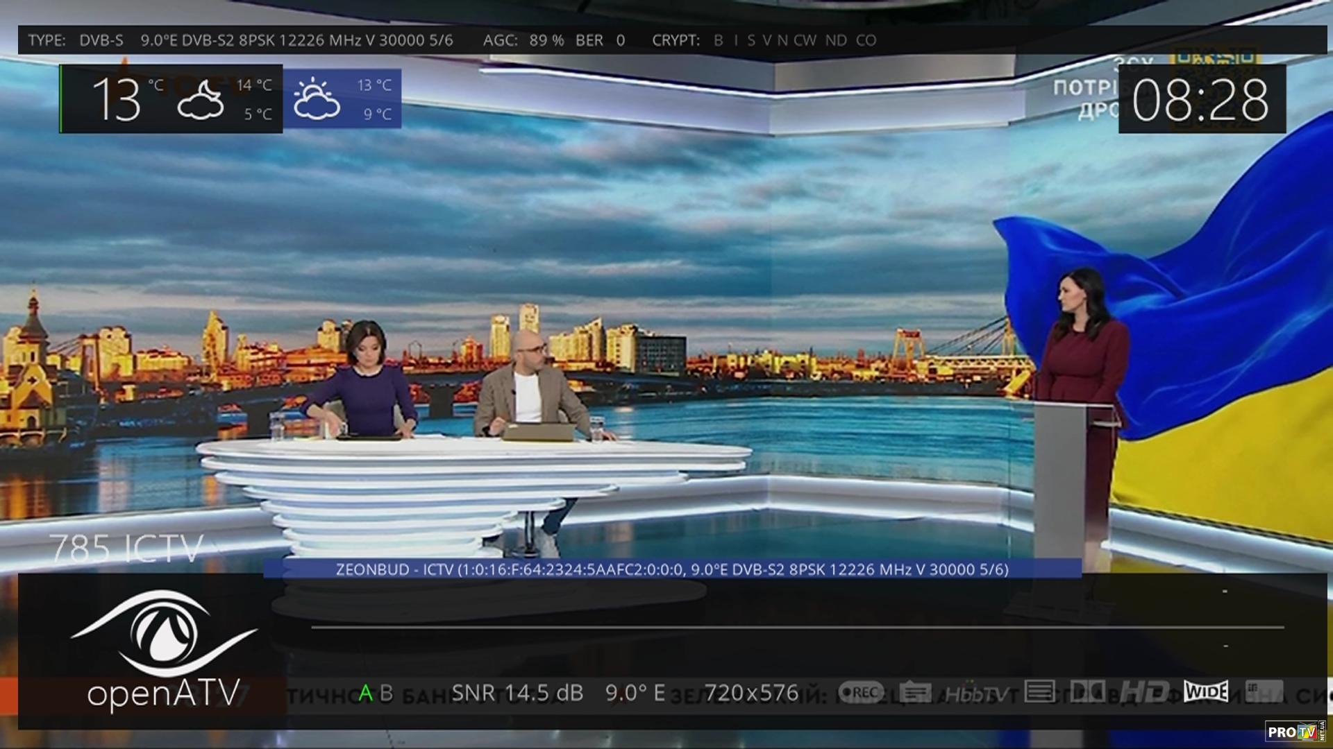Image resolution: width=1333 pixels, height=749 pixels.
Task: Click the WIDE aspect ratio icon
Action: point(1206,691)
